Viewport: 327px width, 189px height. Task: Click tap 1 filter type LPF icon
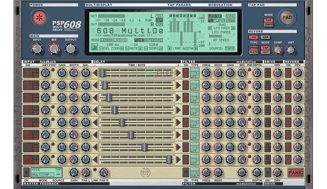194,73
